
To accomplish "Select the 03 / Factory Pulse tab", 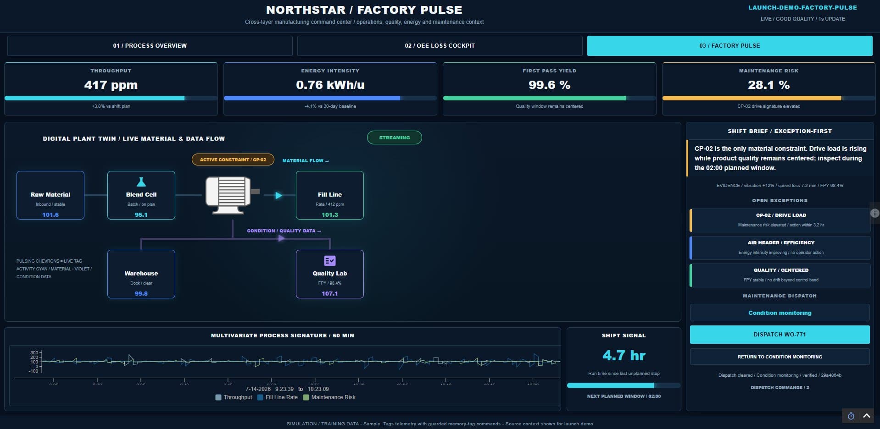I will (x=730, y=46).
